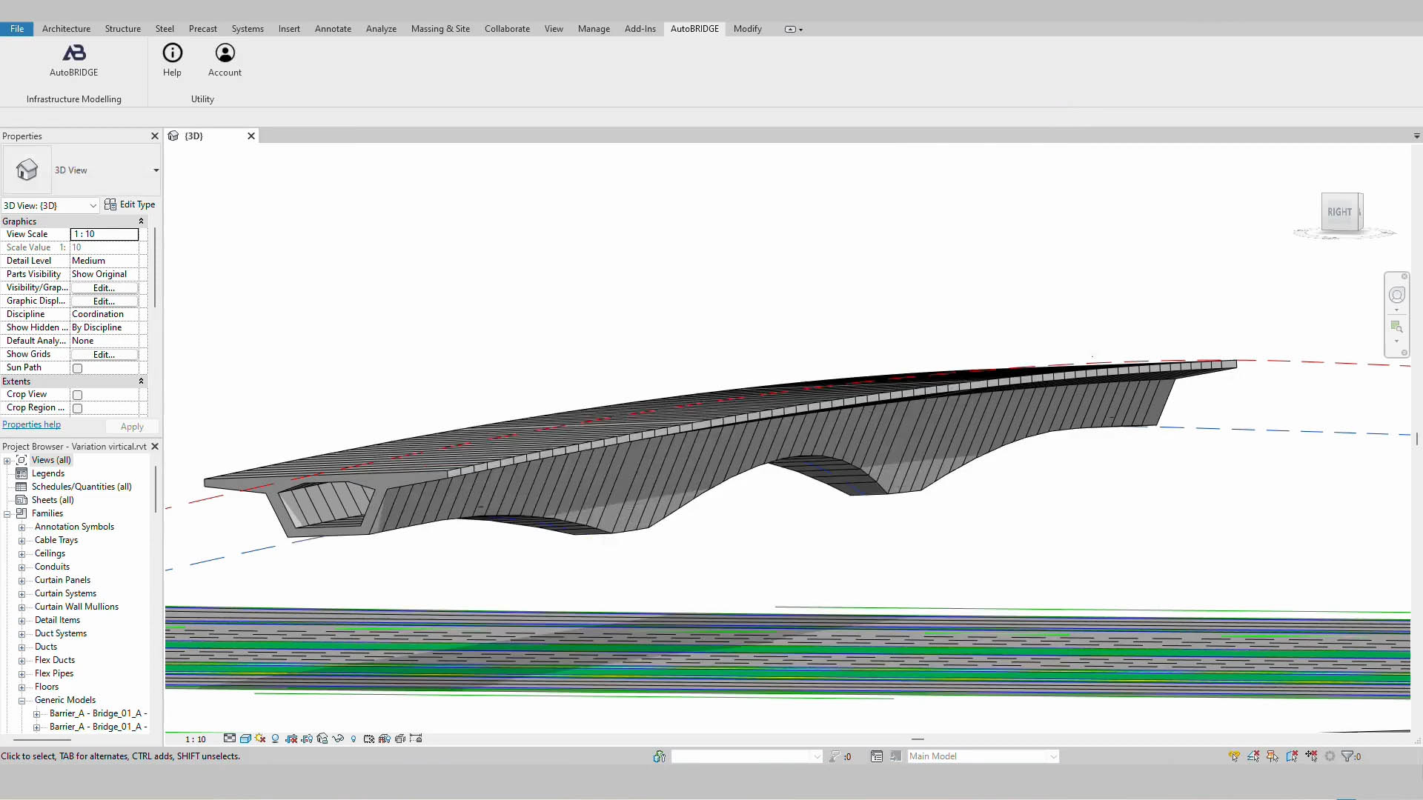1423x800 pixels.
Task: Click the View Scale 1 : 10 field
Action: pos(105,234)
